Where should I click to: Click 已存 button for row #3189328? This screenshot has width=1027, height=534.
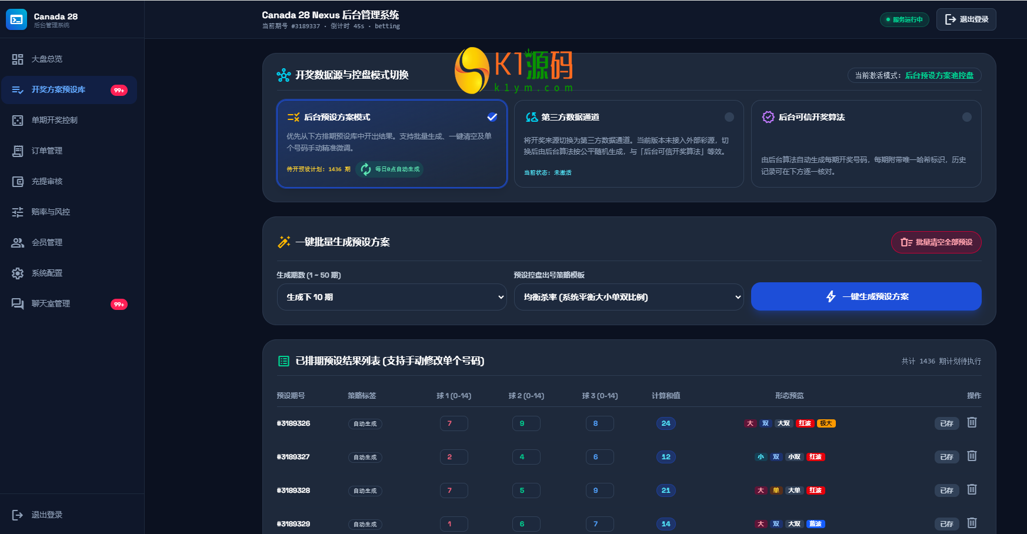pos(946,490)
